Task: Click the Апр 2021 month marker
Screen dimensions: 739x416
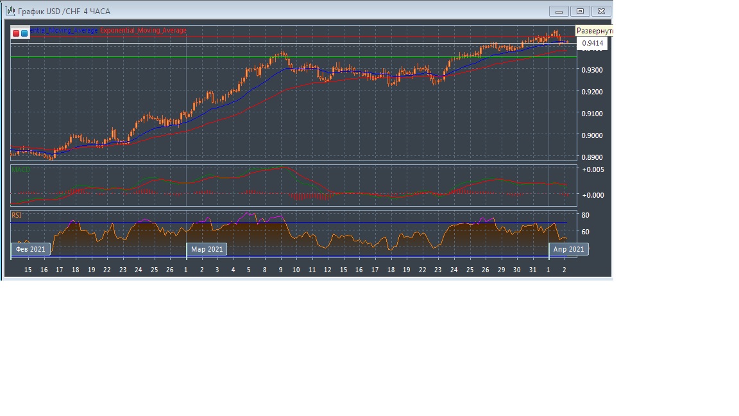Action: (x=568, y=249)
